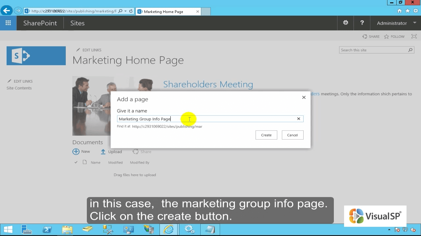
Task: Click the Cancel button
Action: (292, 135)
